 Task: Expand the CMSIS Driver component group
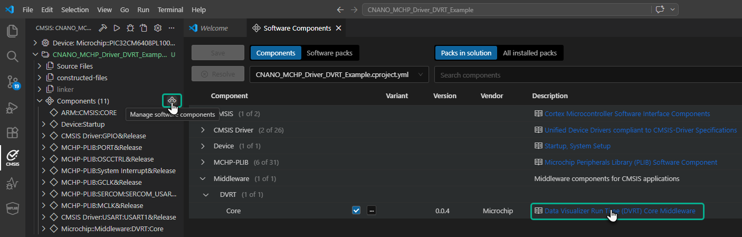coord(203,130)
